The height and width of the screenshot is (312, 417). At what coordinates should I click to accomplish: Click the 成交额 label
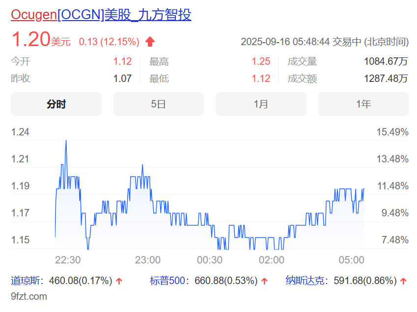point(302,78)
